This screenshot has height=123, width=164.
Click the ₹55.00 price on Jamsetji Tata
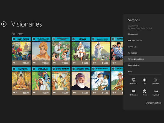tap(85, 93)
